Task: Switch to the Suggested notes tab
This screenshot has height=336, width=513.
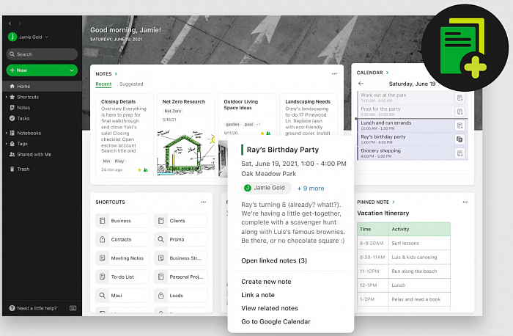Action: pyautogui.click(x=131, y=84)
